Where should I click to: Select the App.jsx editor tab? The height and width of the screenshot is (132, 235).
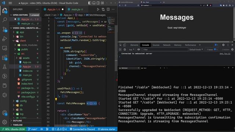(x=53, y=9)
